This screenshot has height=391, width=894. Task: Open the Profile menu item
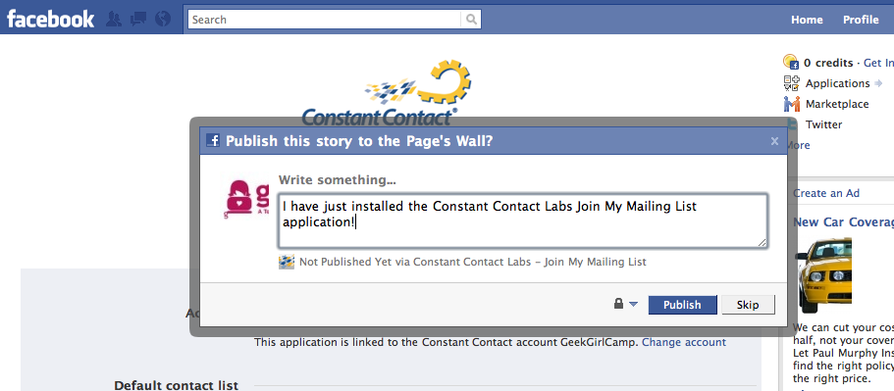(861, 20)
